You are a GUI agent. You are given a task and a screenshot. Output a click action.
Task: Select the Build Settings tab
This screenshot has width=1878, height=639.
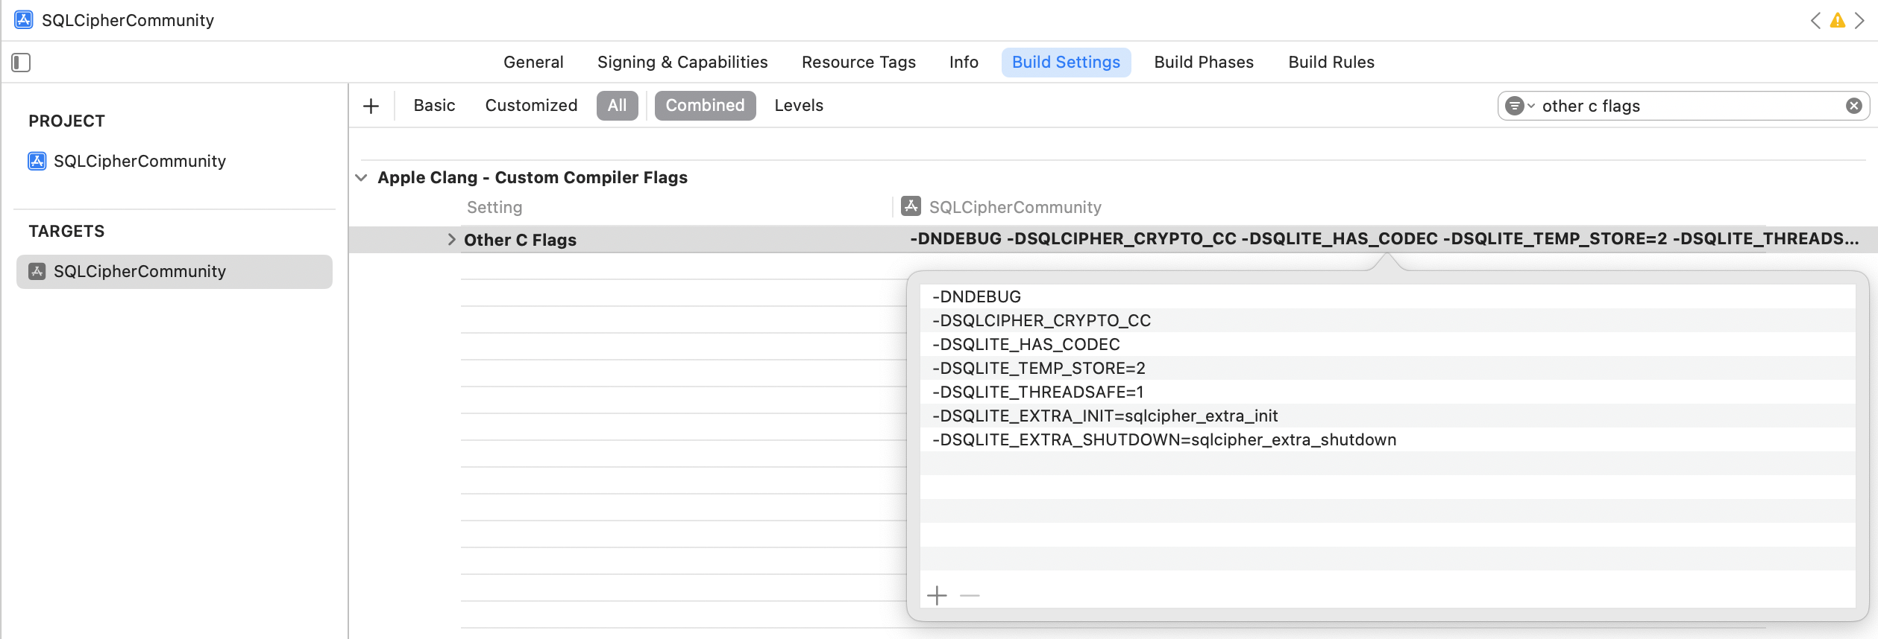[x=1066, y=63]
